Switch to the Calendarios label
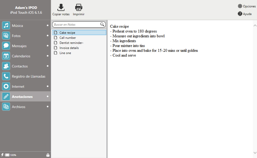The width and height of the screenshot is (257, 158). click(x=21, y=56)
